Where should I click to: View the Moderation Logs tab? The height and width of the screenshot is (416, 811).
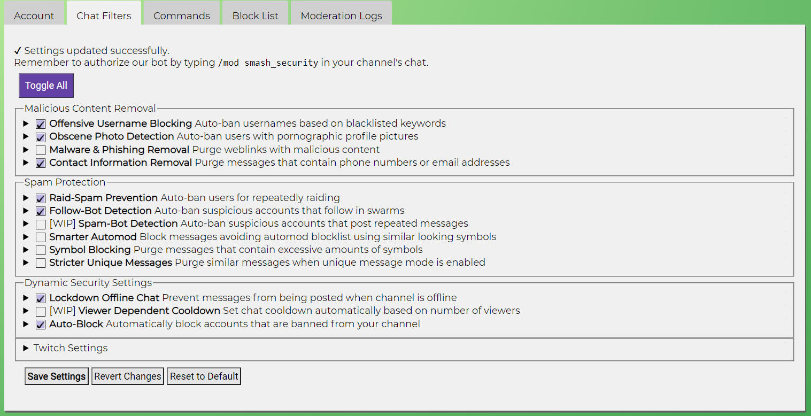coord(341,16)
